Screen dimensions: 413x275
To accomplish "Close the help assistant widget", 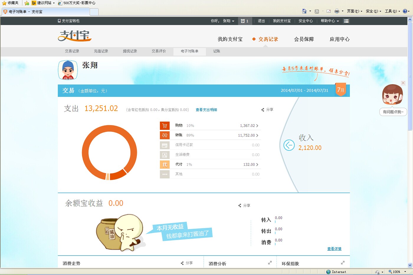I will [403, 83].
